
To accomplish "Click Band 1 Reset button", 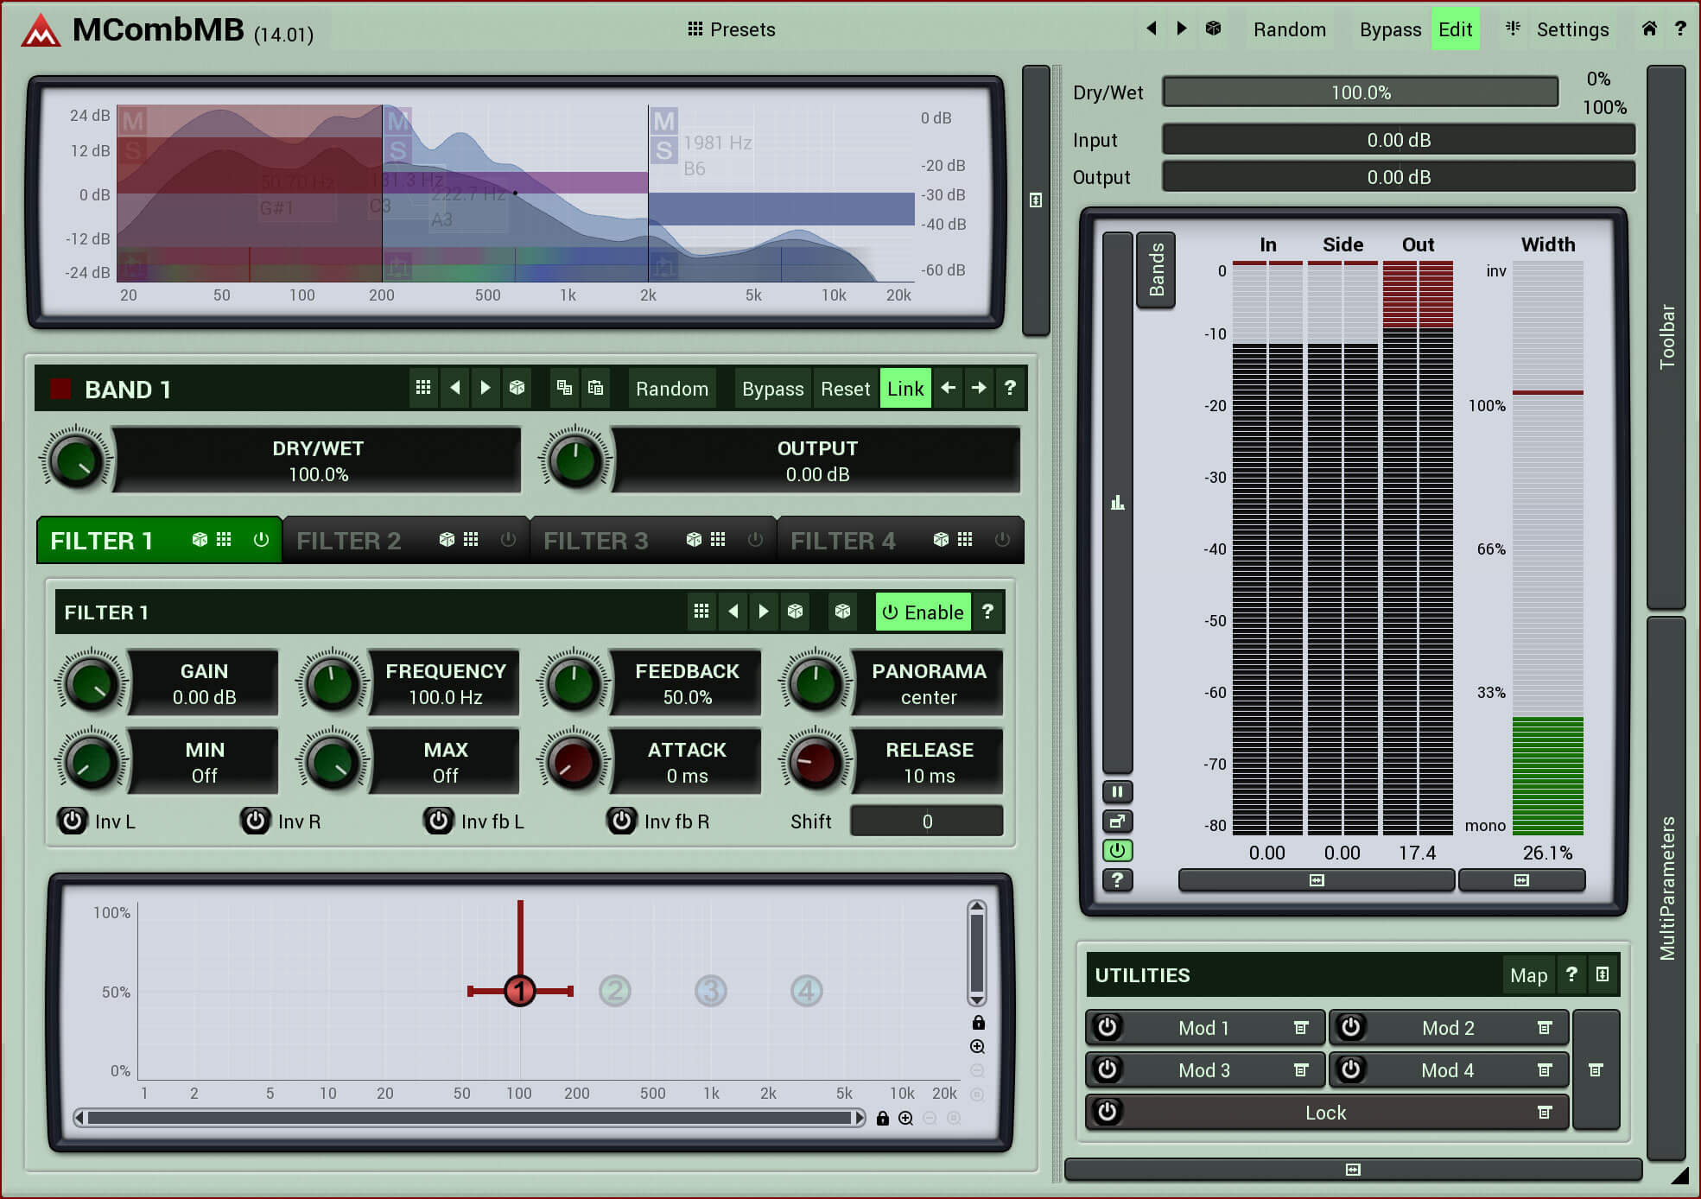I will (845, 389).
